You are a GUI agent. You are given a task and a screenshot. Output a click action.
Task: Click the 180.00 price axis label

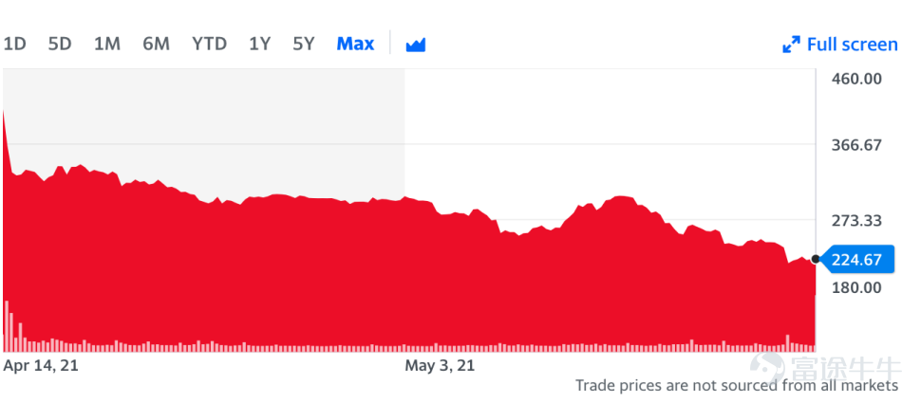[856, 287]
